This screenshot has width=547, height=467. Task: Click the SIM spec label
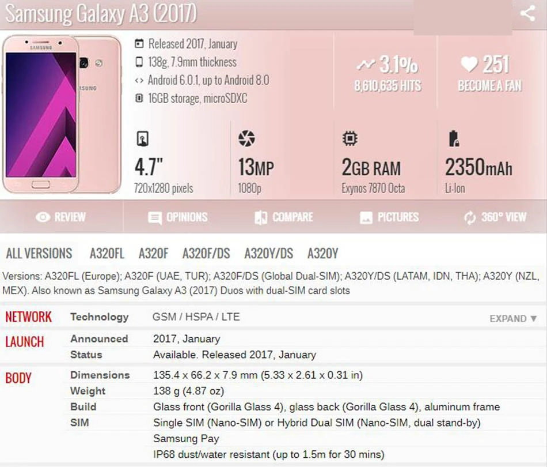click(79, 423)
